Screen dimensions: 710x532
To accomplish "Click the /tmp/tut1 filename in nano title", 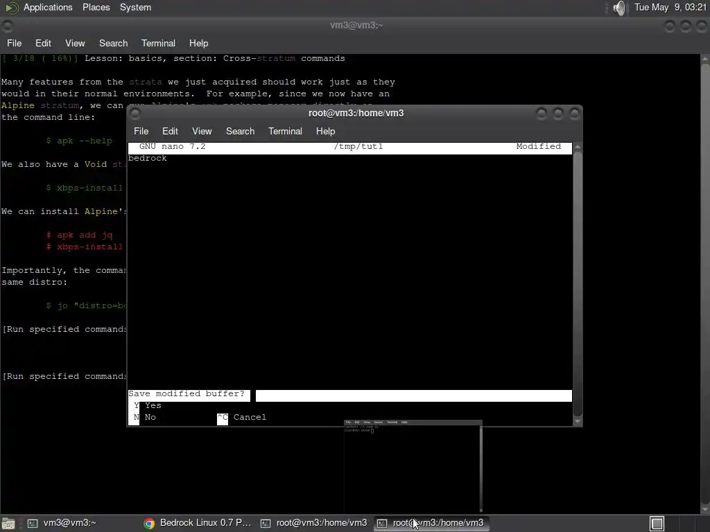I will (x=358, y=147).
